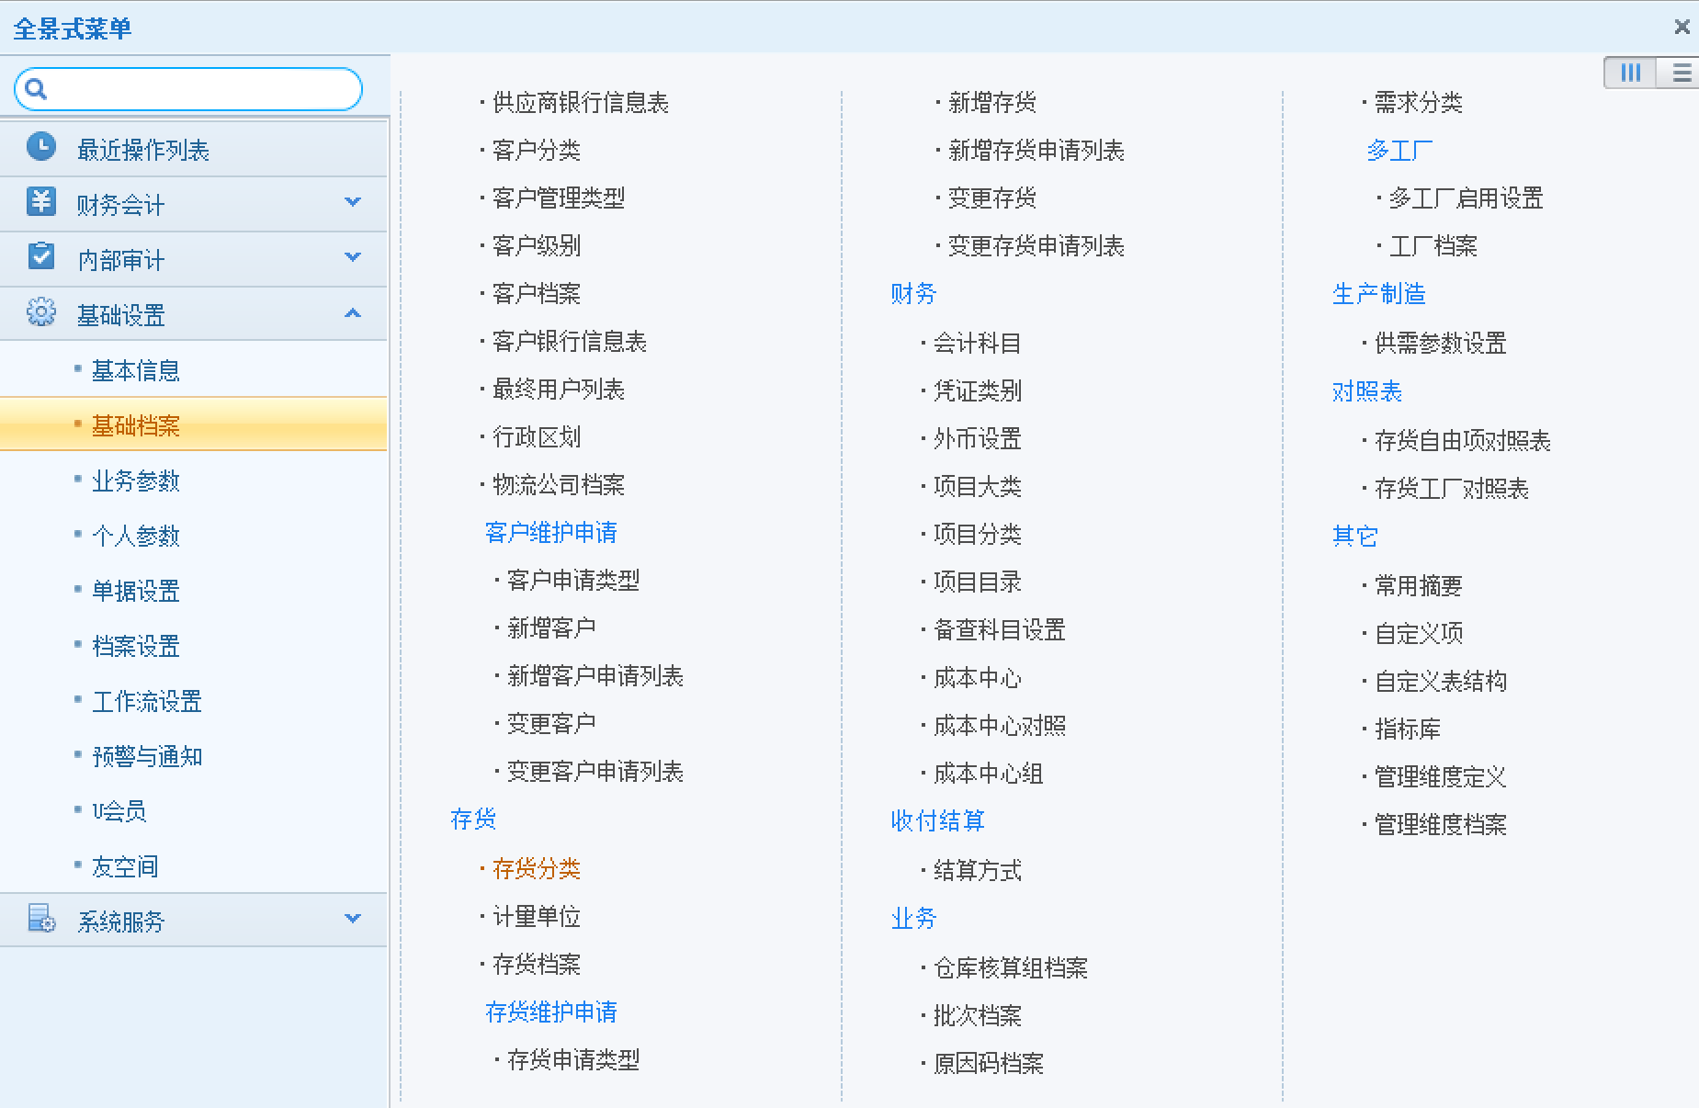
Task: Open 多工厂启用设置
Action: pos(1467,198)
